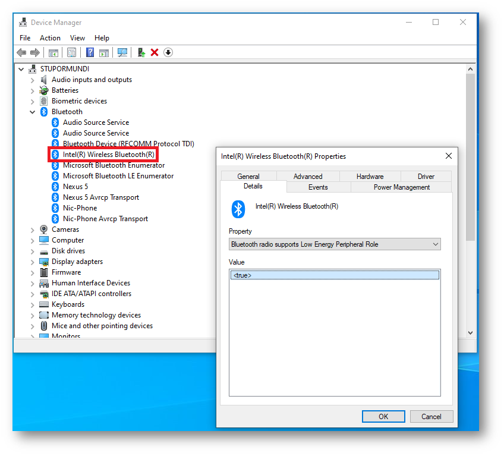Image resolution: width=504 pixels, height=456 pixels.
Task: Click the Keyboards category icon
Action: click(44, 304)
